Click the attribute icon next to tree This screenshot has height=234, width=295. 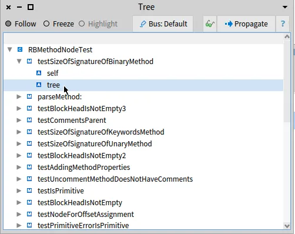coord(39,85)
